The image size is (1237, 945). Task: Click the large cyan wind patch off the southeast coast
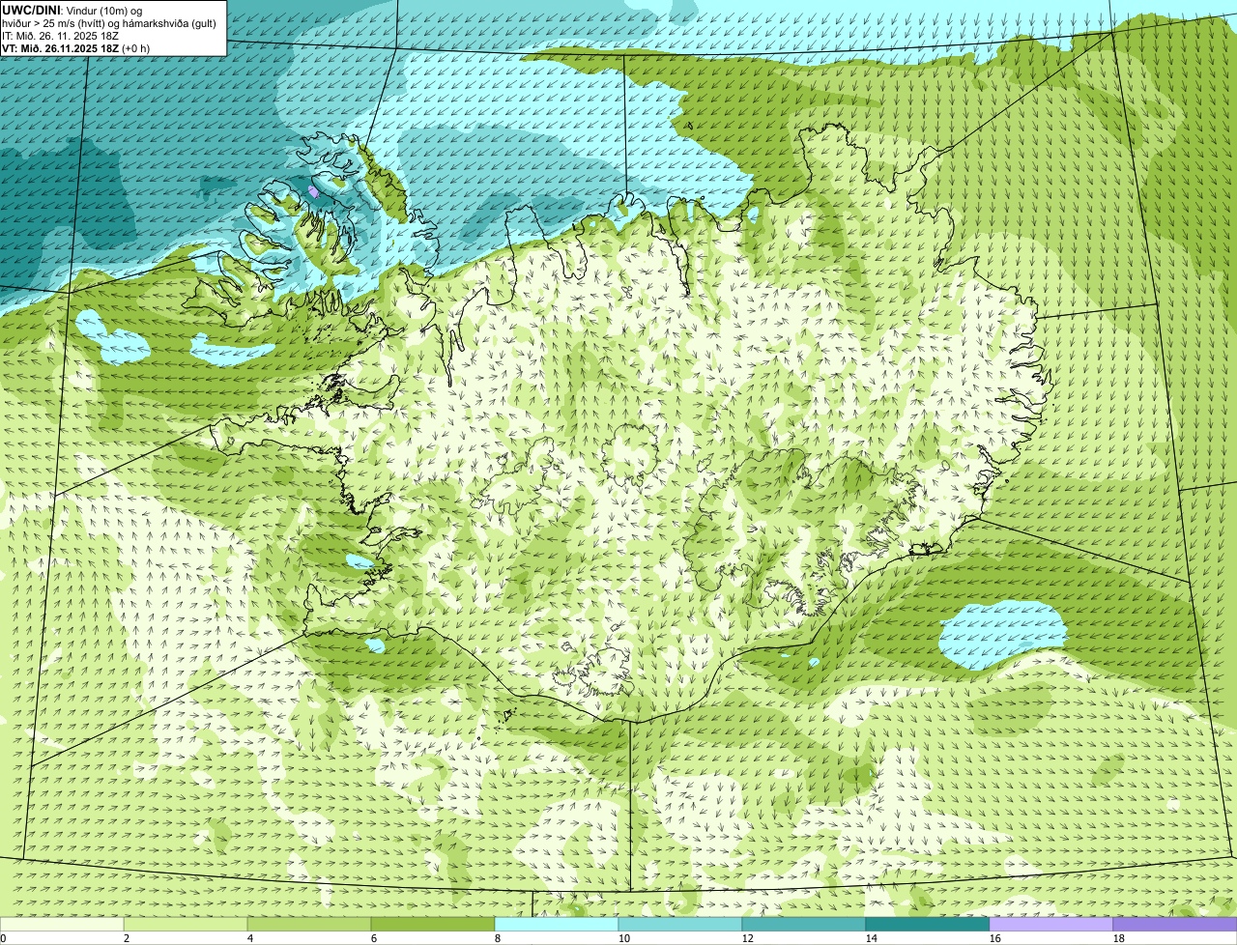click(1003, 635)
